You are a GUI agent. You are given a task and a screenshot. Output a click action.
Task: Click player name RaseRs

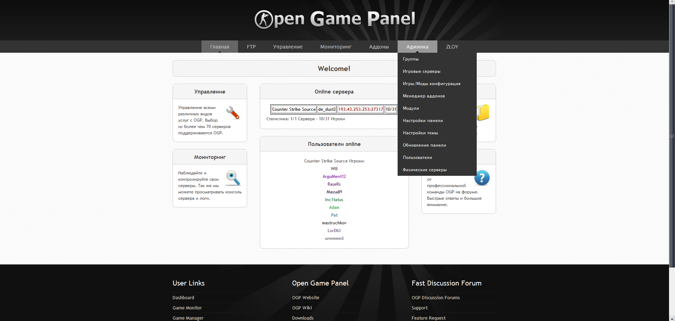click(334, 184)
